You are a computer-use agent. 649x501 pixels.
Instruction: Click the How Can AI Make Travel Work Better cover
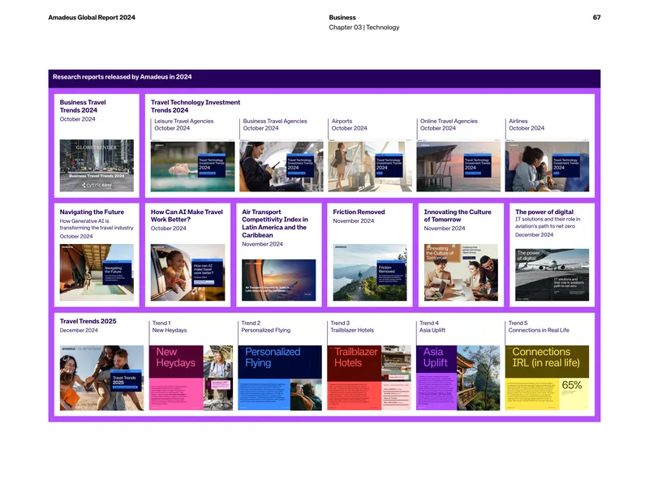tap(187, 272)
